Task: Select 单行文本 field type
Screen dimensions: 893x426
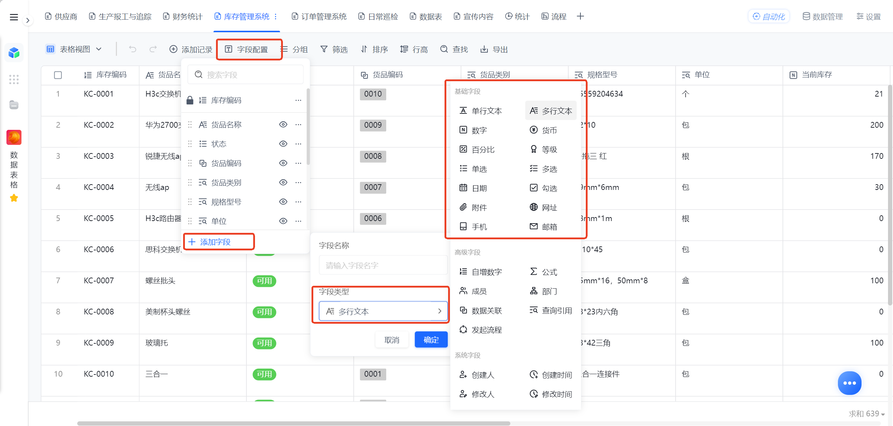Action: 481,111
